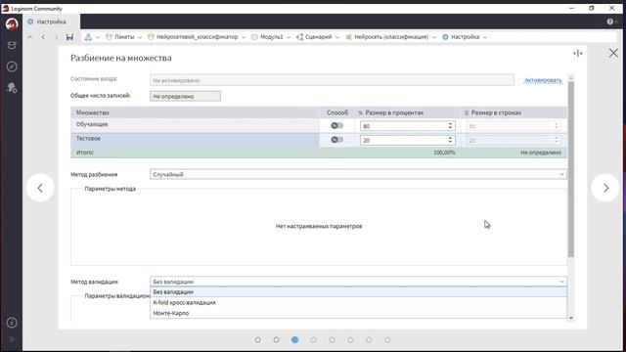Save using the floppy disk icon
The width and height of the screenshot is (626, 352).
[69, 37]
